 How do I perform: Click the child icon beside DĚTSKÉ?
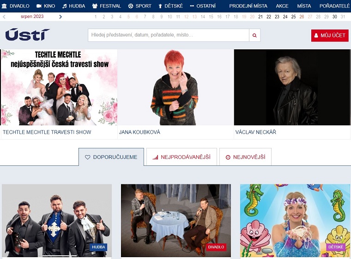click(160, 6)
